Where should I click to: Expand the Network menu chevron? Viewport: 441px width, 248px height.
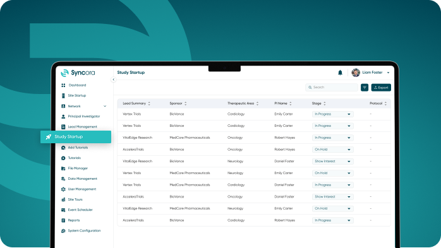coord(105,107)
